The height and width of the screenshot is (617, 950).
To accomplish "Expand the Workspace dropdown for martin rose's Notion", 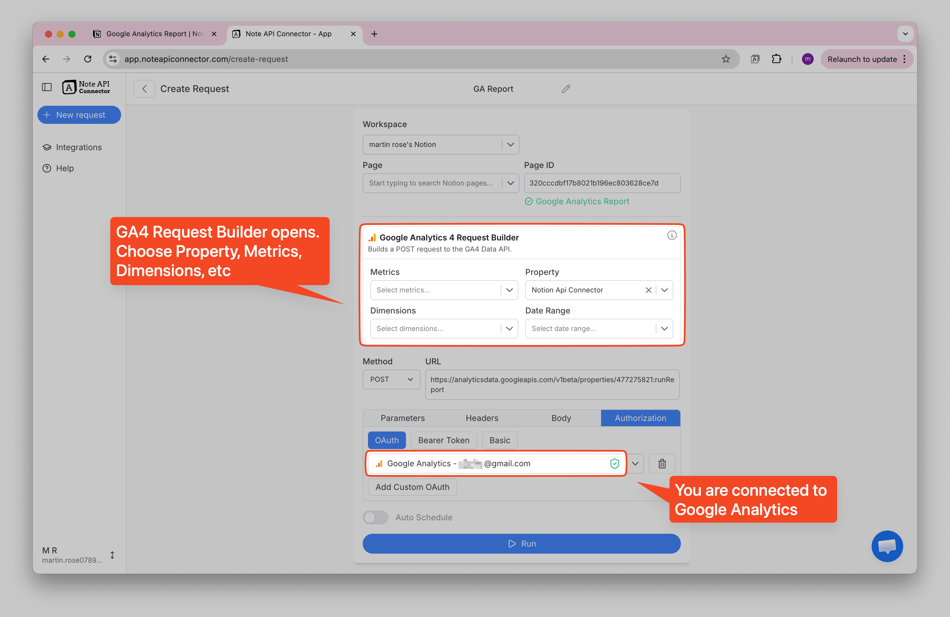I will (510, 144).
